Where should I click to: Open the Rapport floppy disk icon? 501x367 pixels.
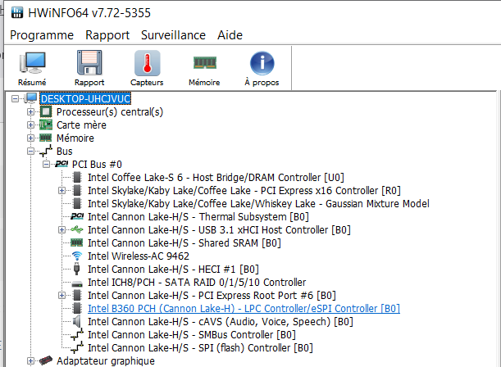pyautogui.click(x=89, y=62)
